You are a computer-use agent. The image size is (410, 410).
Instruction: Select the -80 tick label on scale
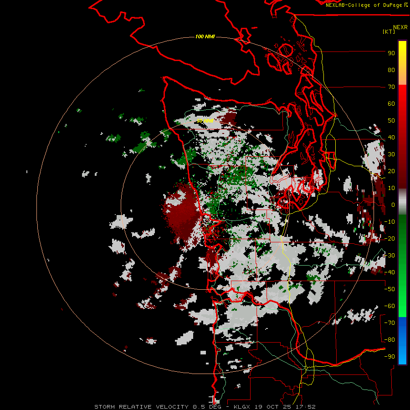coord(389,340)
